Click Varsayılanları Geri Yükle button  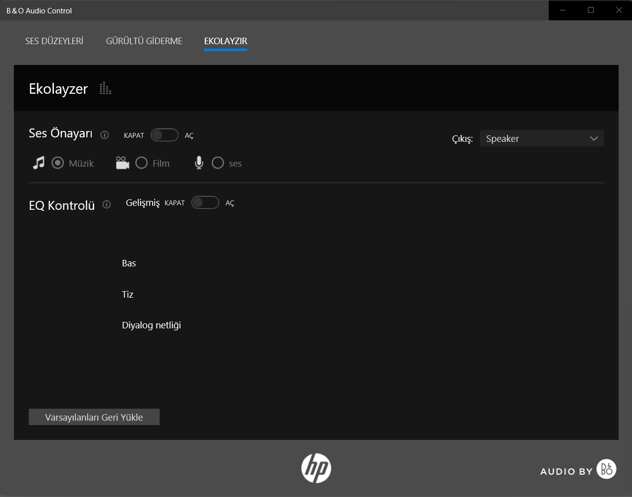coord(94,417)
